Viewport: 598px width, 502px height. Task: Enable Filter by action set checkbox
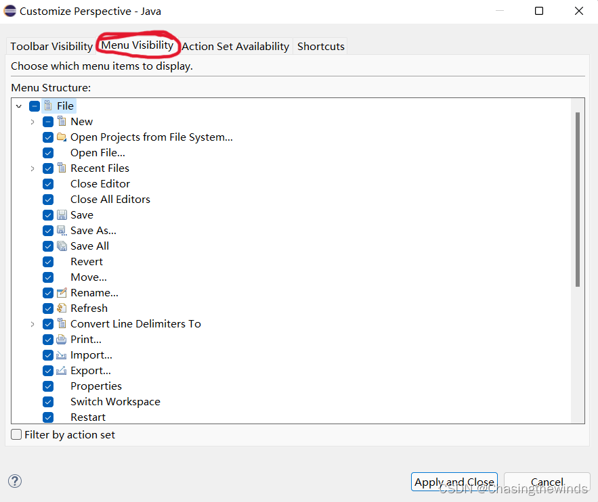coord(16,434)
